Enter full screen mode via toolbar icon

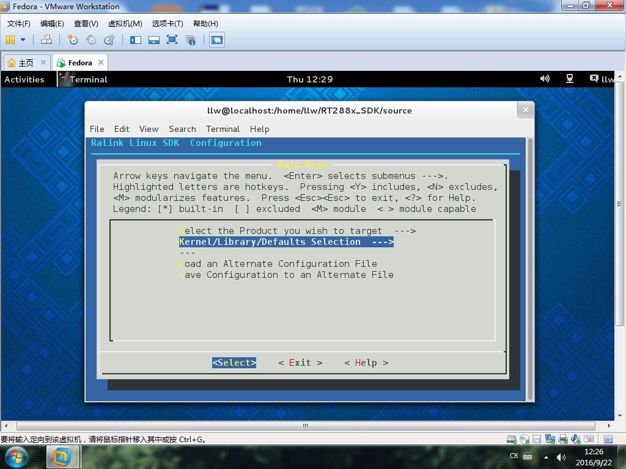point(172,40)
